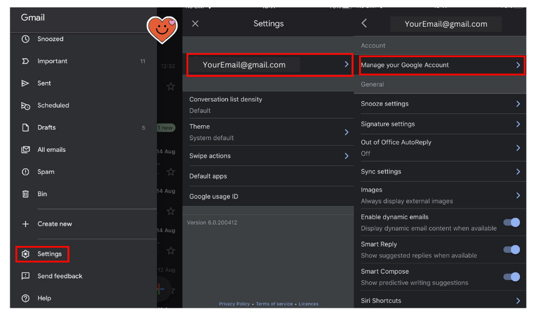Open the Swipe actions chevron

(346, 156)
